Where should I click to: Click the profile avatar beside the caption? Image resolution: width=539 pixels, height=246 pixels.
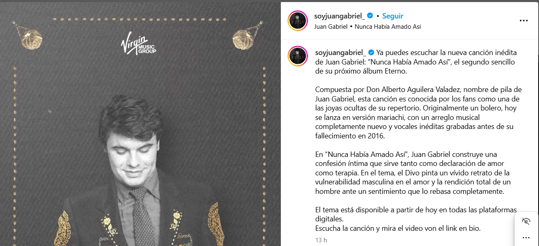click(298, 56)
